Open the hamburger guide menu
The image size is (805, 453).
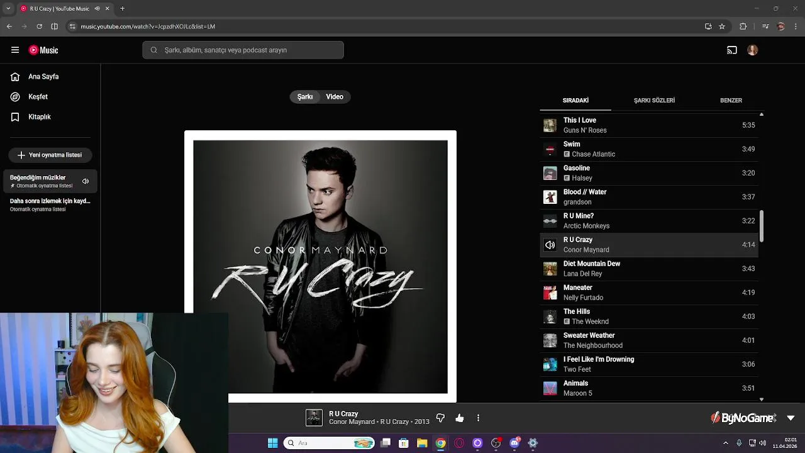[15, 50]
